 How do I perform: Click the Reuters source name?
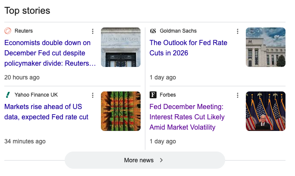24,31
